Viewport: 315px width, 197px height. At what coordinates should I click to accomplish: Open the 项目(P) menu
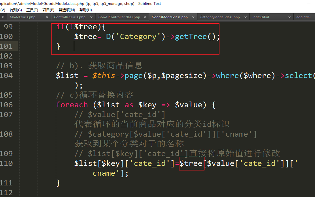click(48, 10)
